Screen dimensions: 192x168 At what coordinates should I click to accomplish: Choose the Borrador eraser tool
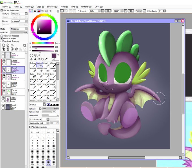[40, 70]
